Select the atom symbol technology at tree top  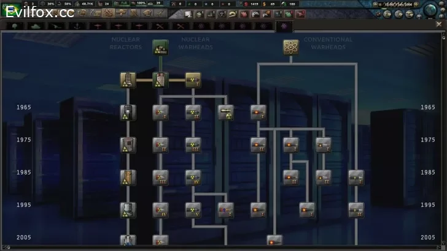pos(291,47)
